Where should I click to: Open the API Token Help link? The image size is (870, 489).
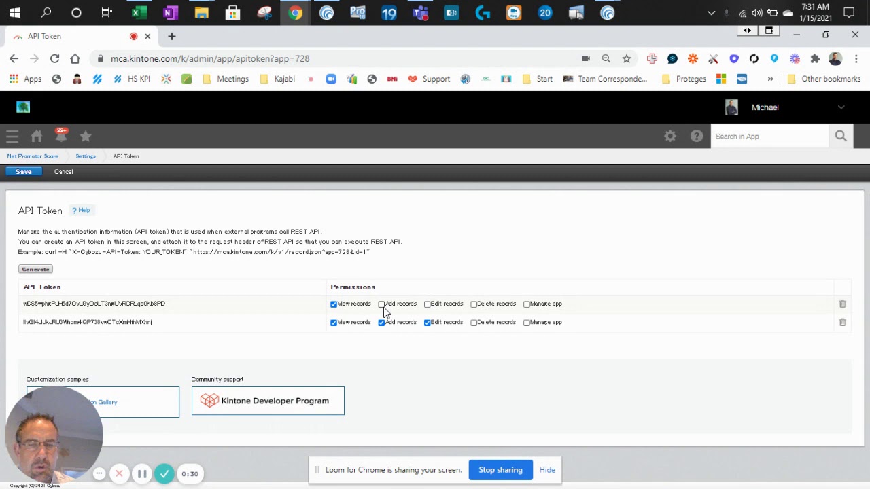click(x=81, y=211)
